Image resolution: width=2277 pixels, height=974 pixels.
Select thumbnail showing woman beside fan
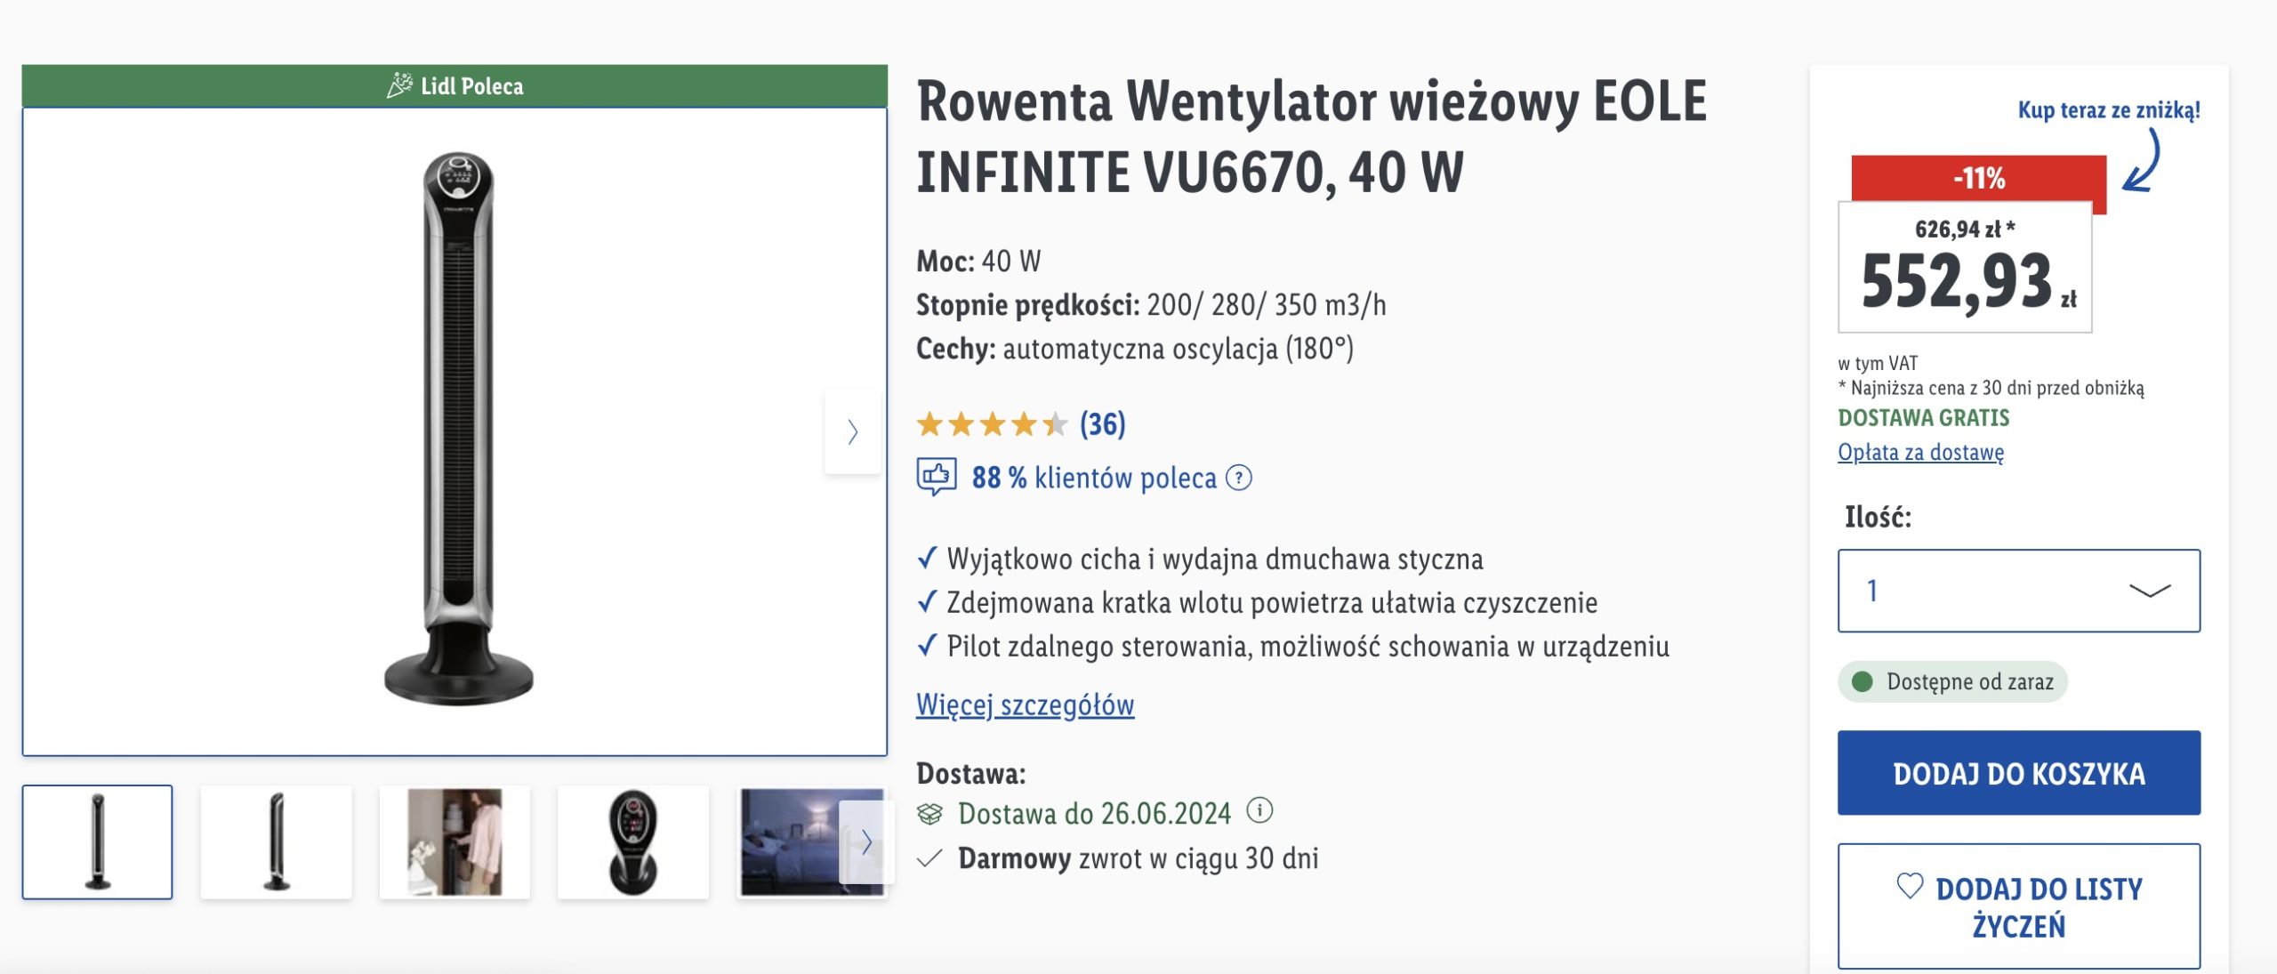click(x=455, y=842)
